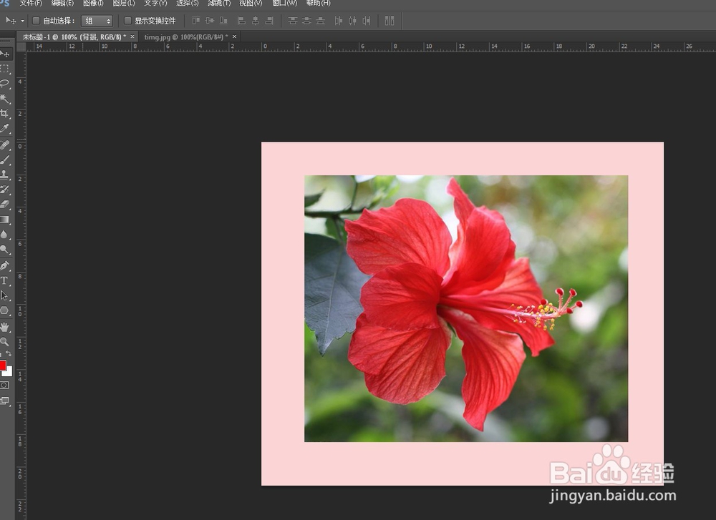Select the Path Selection tool
Screen dimensions: 716x520
point(4,295)
